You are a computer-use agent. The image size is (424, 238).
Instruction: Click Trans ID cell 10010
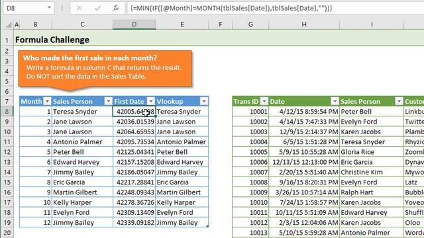[250, 202]
